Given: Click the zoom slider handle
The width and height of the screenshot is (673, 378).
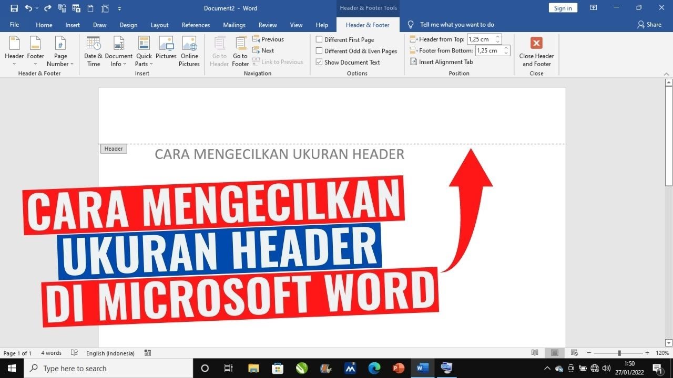Looking at the screenshot, I should pyautogui.click(x=619, y=353).
